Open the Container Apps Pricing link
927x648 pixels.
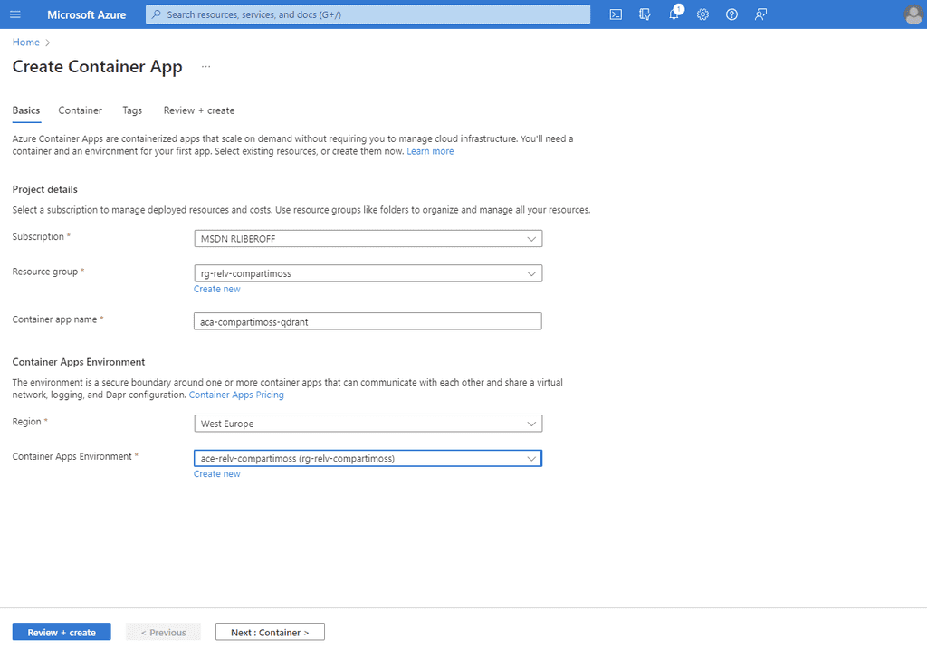pyautogui.click(x=236, y=395)
